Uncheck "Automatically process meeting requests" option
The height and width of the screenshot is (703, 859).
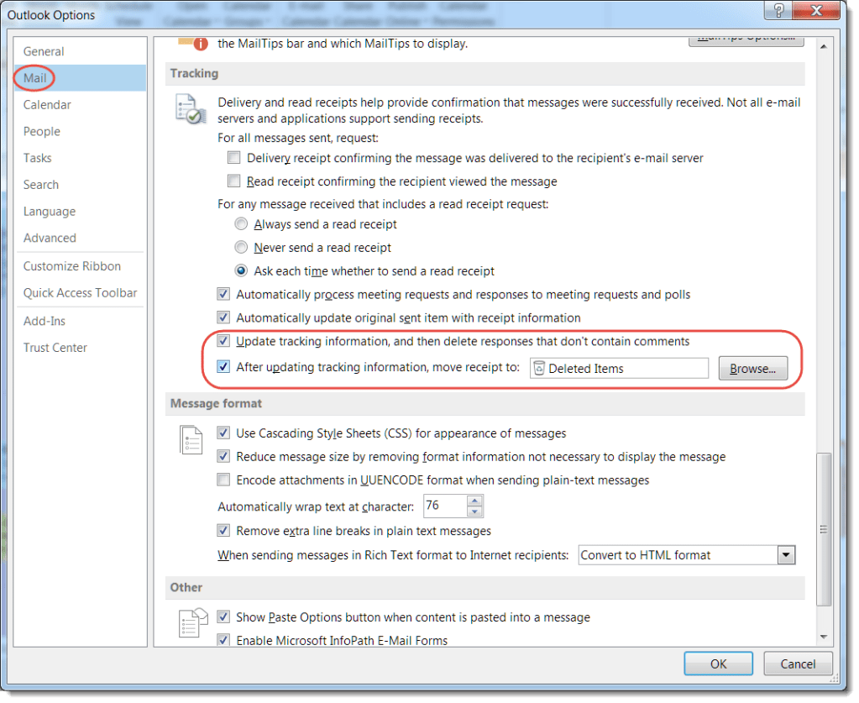pyautogui.click(x=224, y=294)
